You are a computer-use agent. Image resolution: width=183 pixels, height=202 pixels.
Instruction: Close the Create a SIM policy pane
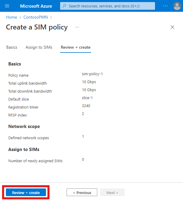point(172,27)
